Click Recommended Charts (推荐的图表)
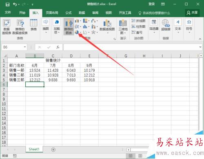The image size is (204, 159). click(x=69, y=27)
